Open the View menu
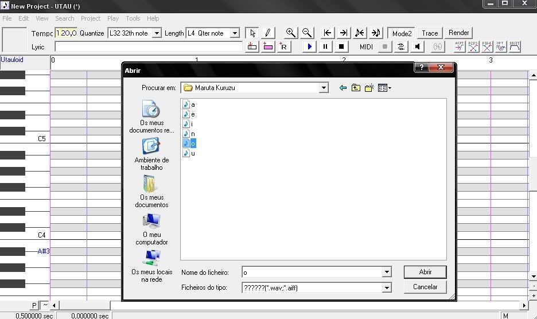Image resolution: width=537 pixels, height=319 pixels. click(x=42, y=18)
